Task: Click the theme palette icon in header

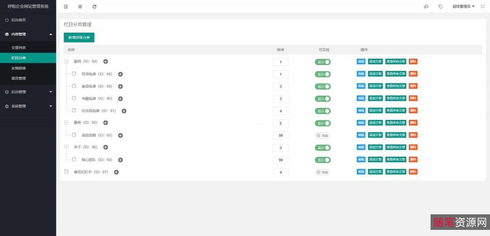Action: pos(426,7)
